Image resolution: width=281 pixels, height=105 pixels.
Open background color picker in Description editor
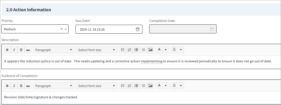tap(177, 50)
